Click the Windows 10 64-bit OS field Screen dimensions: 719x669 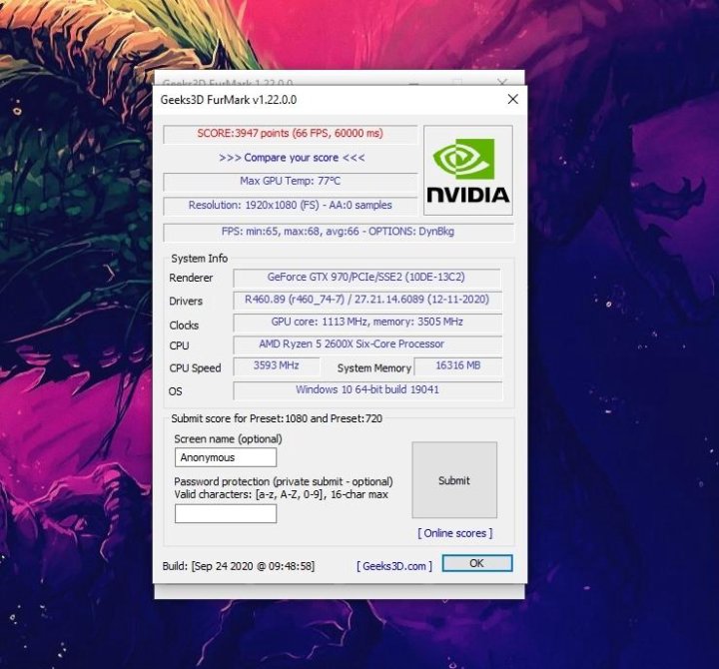click(366, 390)
